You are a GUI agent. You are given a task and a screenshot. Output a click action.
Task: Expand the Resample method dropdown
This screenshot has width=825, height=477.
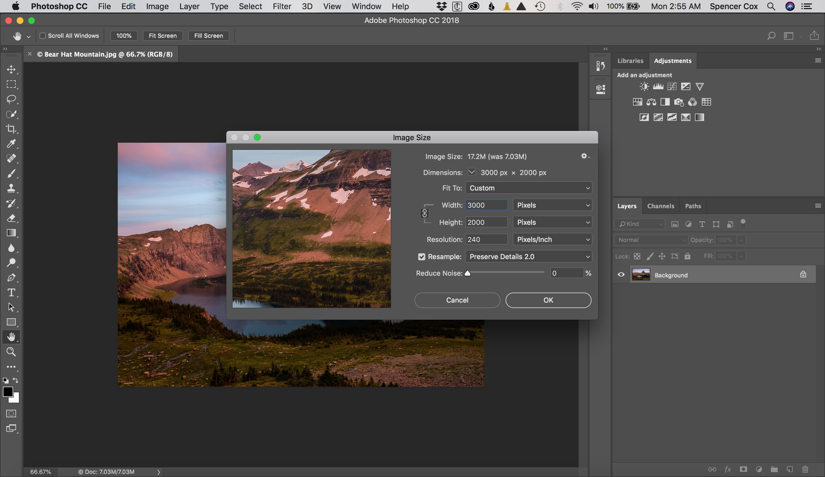528,257
